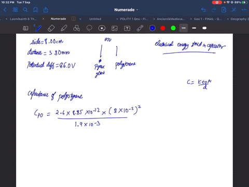The image size is (249, 187).
Task: Add a new page
Action: coord(224,10)
